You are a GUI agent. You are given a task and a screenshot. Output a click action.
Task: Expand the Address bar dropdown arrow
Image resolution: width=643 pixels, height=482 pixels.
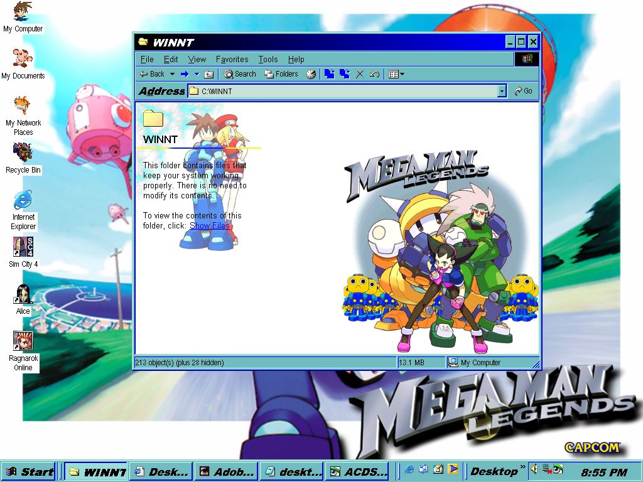(502, 91)
